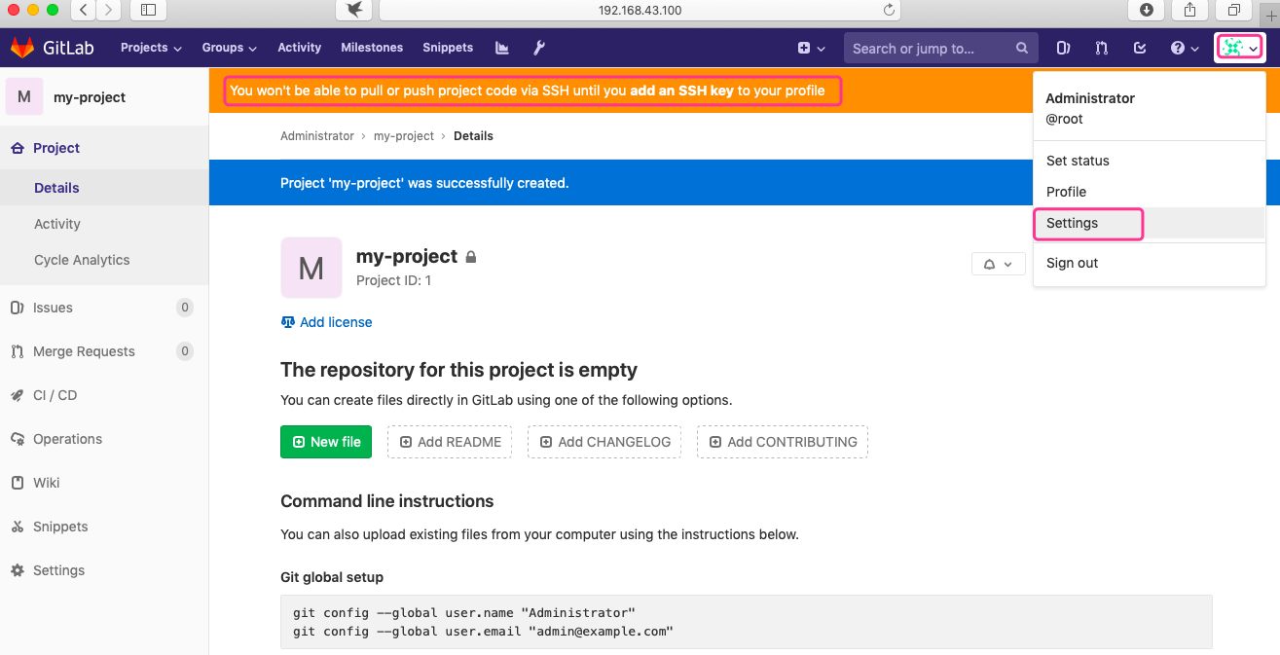Open the Safari downloads icon
Image resolution: width=1280 pixels, height=655 pixels.
tap(1147, 10)
